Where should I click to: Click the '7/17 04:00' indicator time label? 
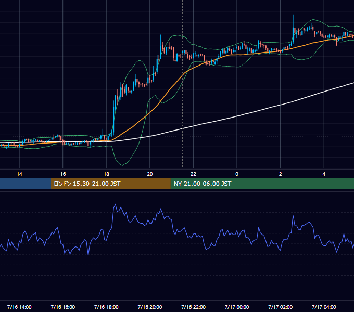(324, 307)
